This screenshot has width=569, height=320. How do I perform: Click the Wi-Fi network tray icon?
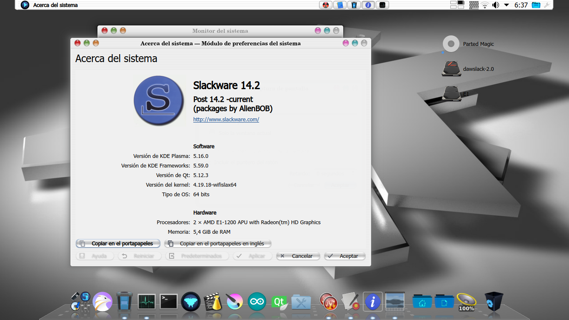point(485,5)
